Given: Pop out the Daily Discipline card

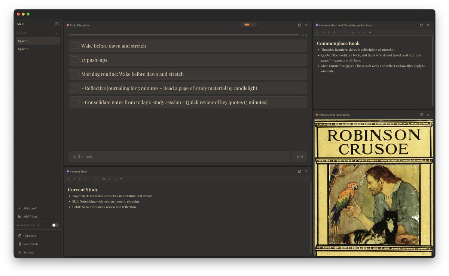Looking at the screenshot, I should pyautogui.click(x=299, y=25).
